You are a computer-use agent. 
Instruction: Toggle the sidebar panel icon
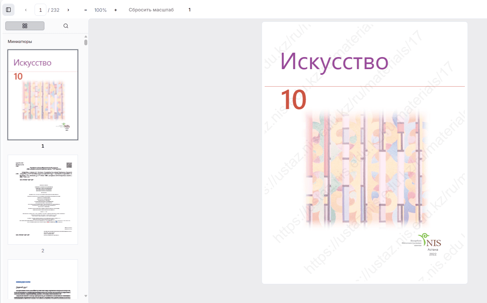click(8, 10)
